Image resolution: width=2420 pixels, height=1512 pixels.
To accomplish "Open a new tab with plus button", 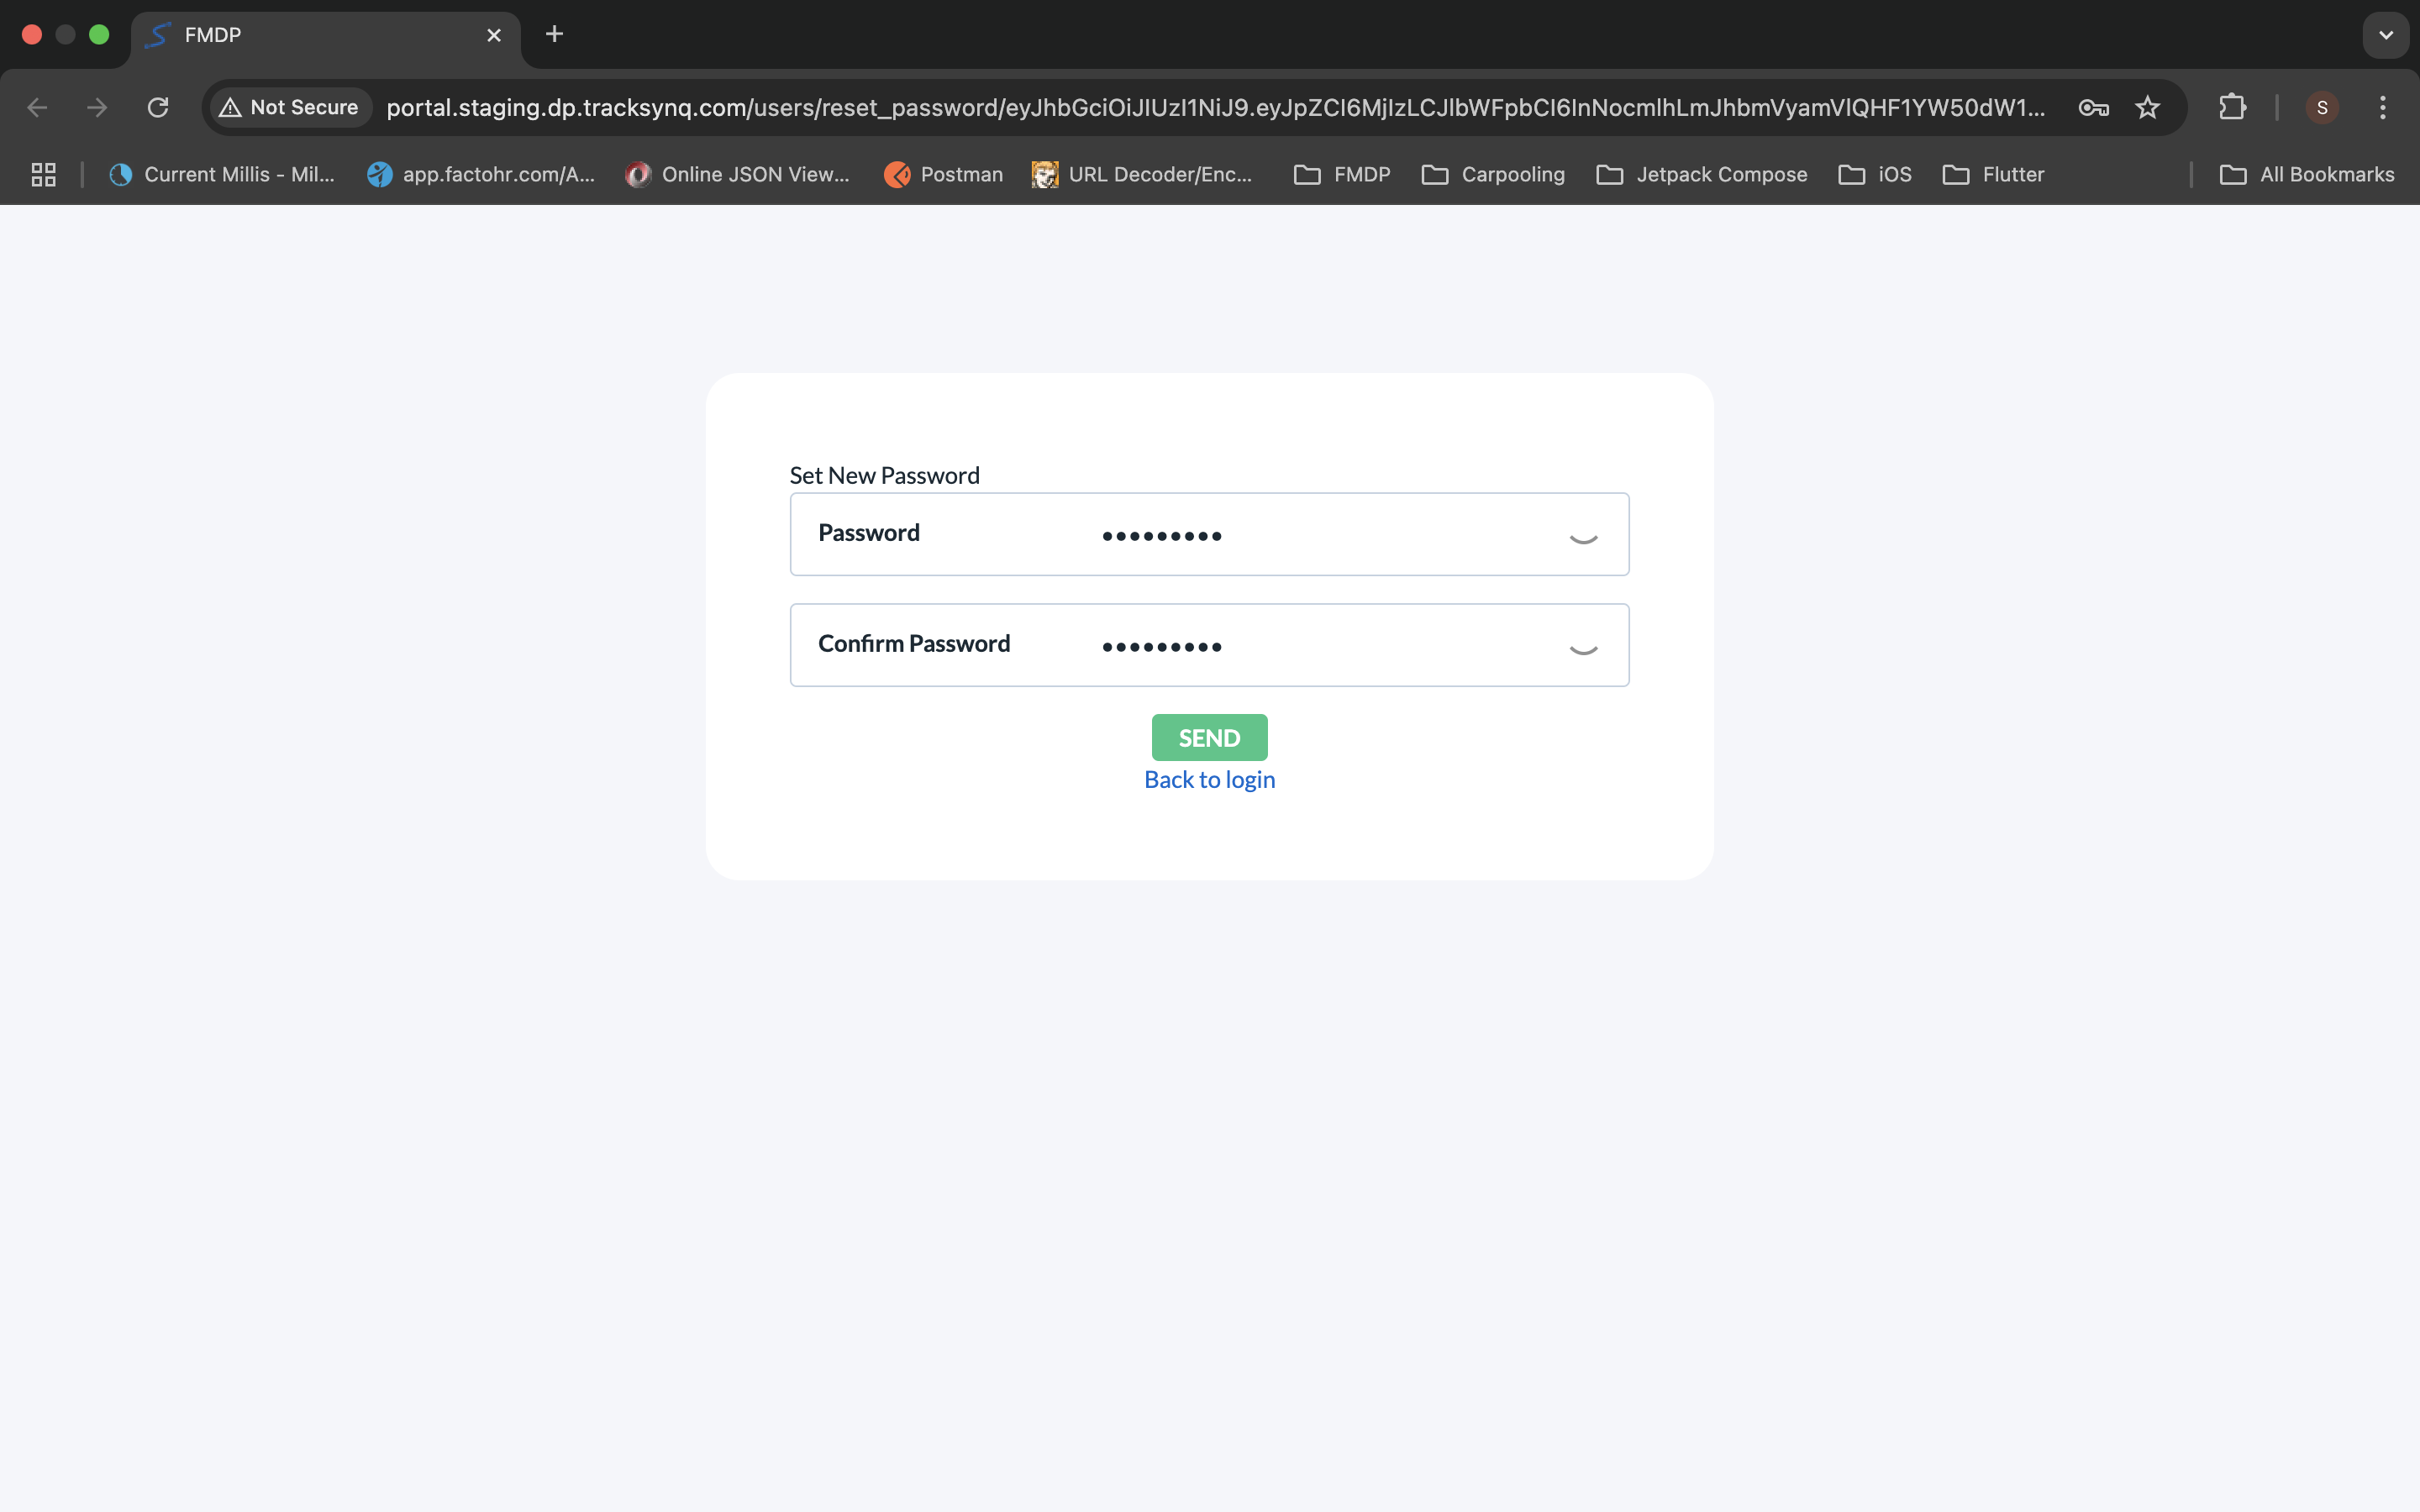I will pyautogui.click(x=554, y=35).
